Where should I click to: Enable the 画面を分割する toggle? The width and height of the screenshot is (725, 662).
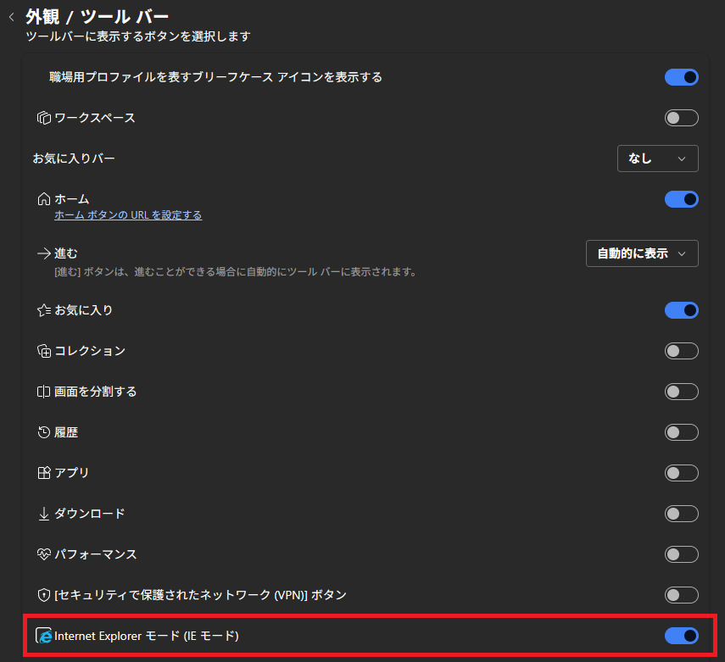click(682, 392)
